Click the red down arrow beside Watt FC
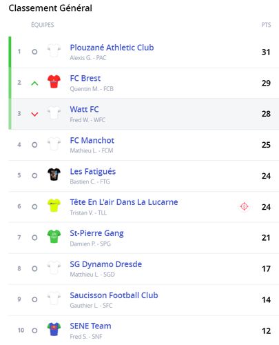279x345 pixels. [34, 114]
